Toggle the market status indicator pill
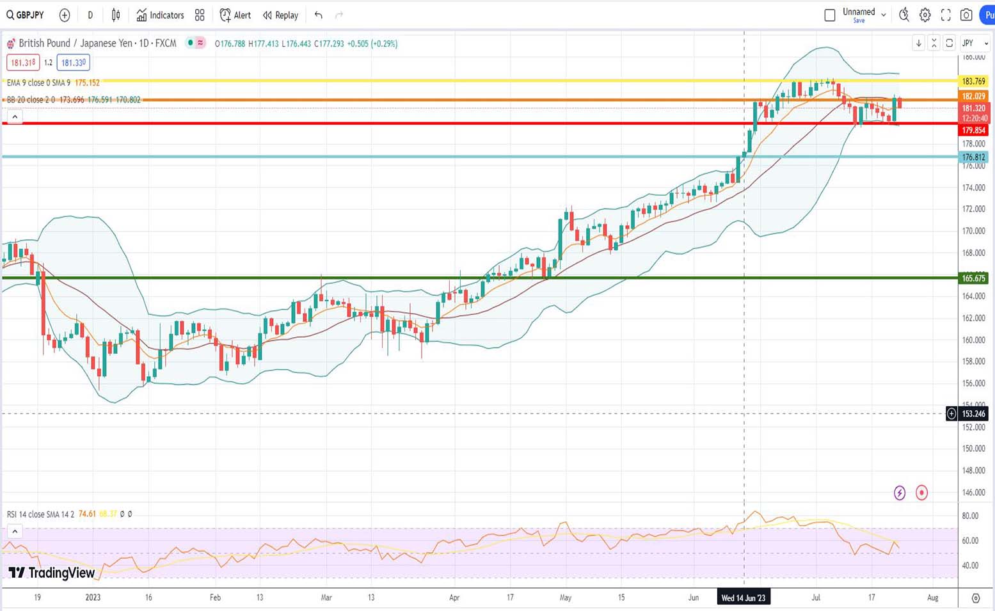The height and width of the screenshot is (611, 995). (x=195, y=43)
